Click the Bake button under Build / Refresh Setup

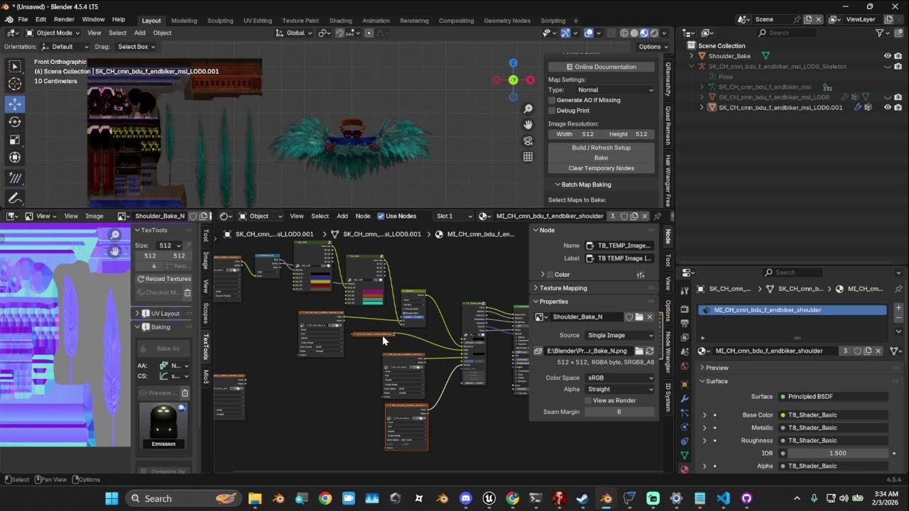[x=601, y=158]
